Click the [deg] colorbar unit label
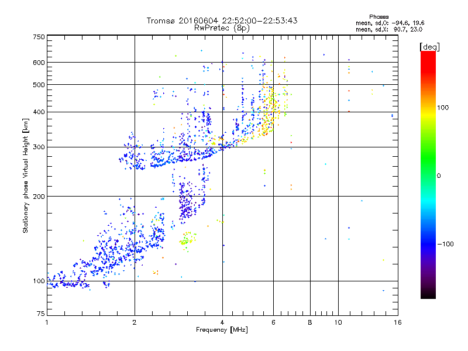The image size is (468, 351). (x=429, y=46)
